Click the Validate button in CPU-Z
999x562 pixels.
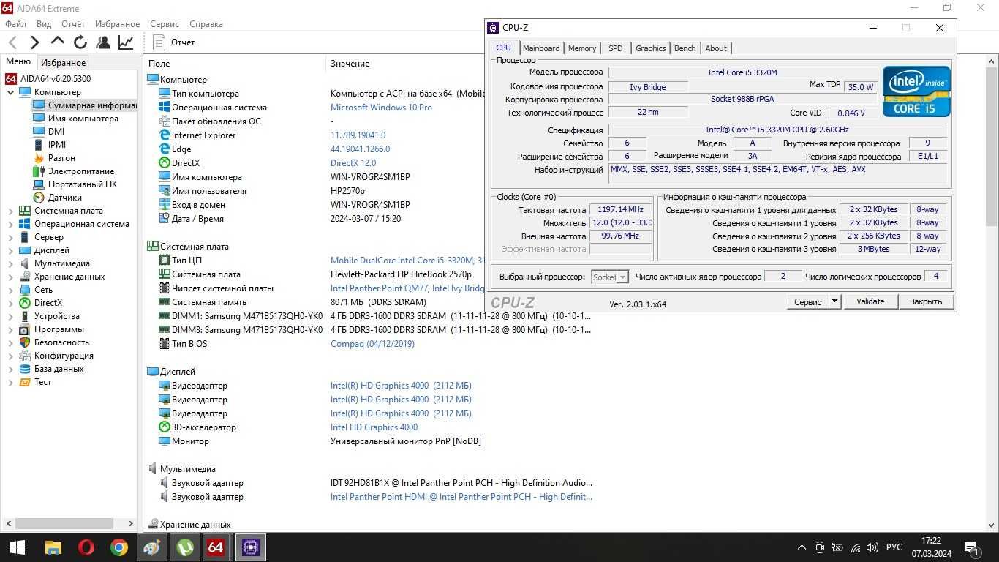[870, 301]
